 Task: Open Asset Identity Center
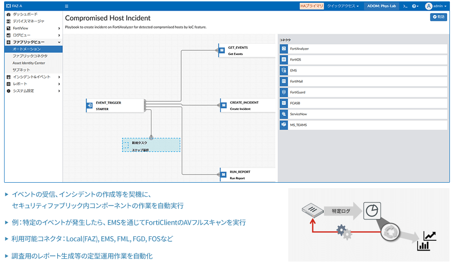click(x=34, y=63)
